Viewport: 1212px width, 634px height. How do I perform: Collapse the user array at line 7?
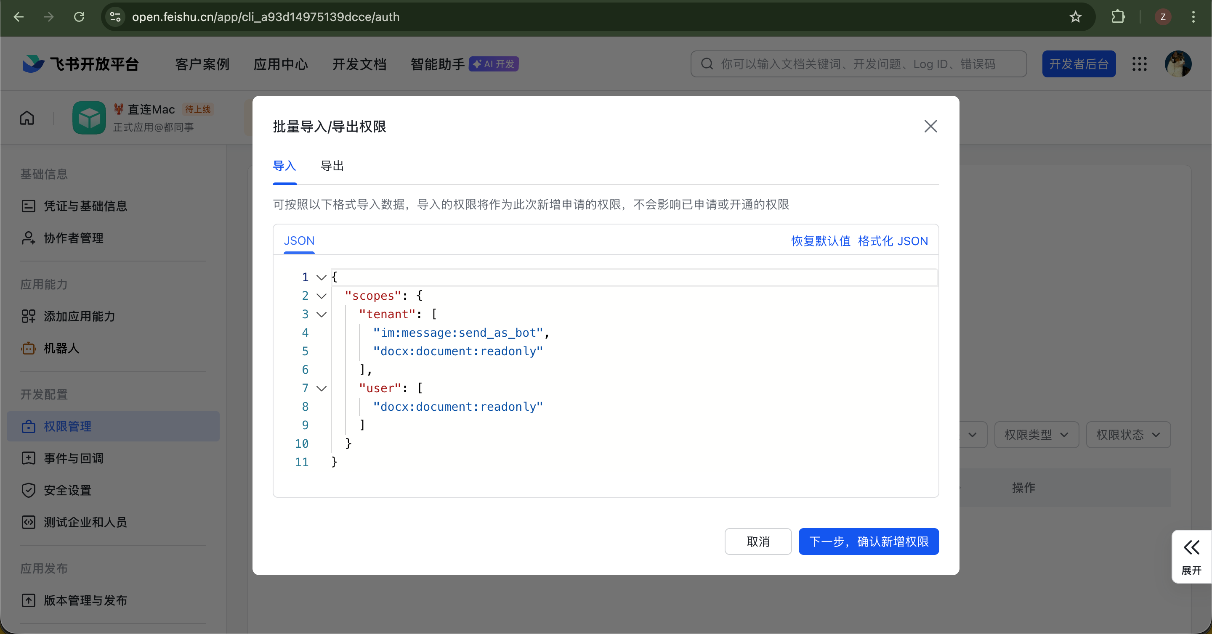click(x=322, y=388)
